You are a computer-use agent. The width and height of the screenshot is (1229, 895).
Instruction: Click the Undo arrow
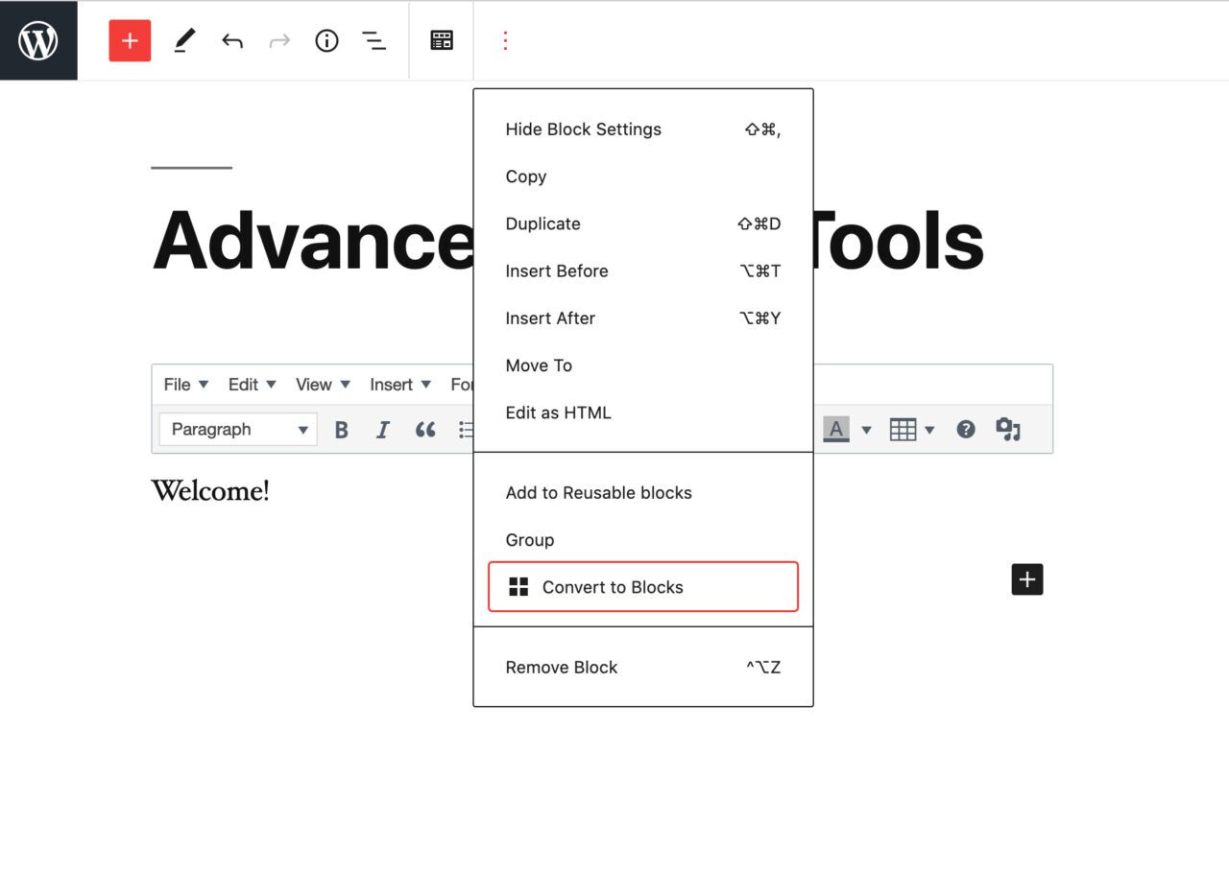tap(231, 40)
